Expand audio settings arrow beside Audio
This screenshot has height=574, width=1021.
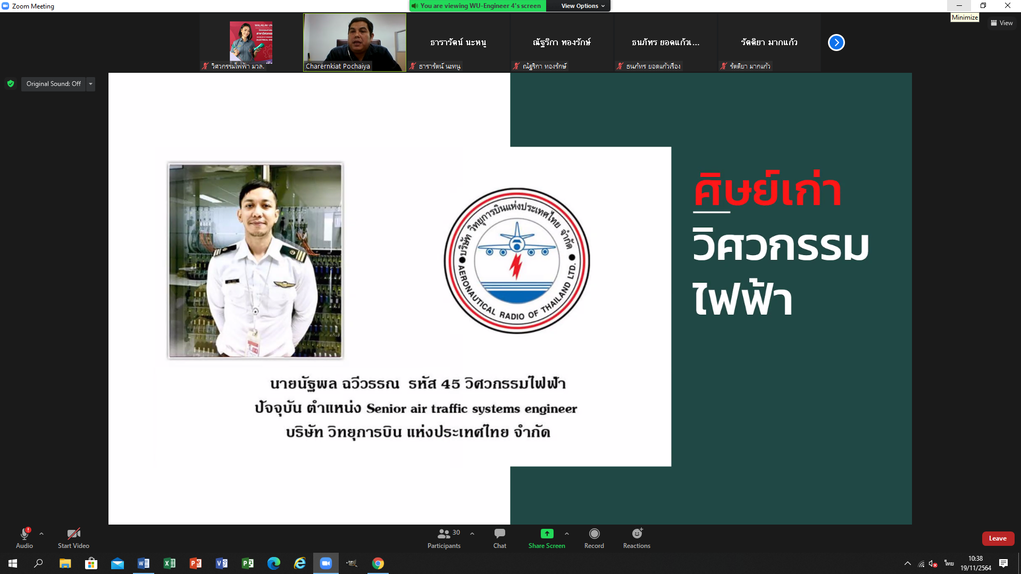[41, 534]
